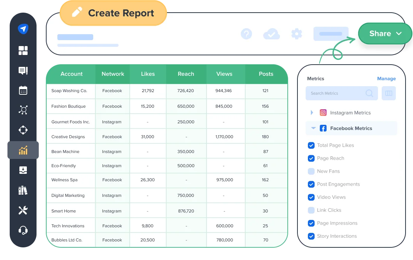This screenshot has height=260, width=413.
Task: Open the analytics bar chart icon
Action: tap(23, 150)
